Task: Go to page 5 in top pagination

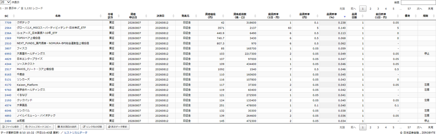Action: click(x=393, y=9)
